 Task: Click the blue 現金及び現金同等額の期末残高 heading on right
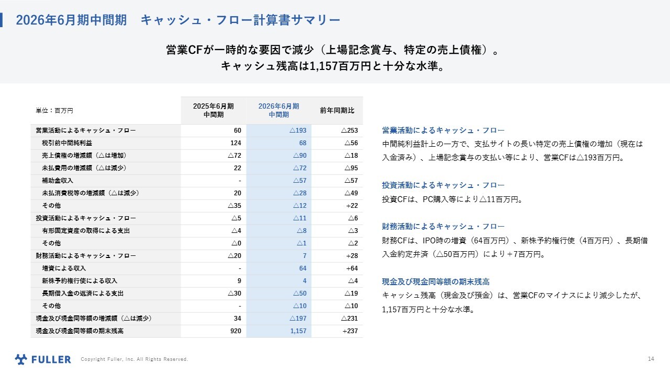[436, 282]
